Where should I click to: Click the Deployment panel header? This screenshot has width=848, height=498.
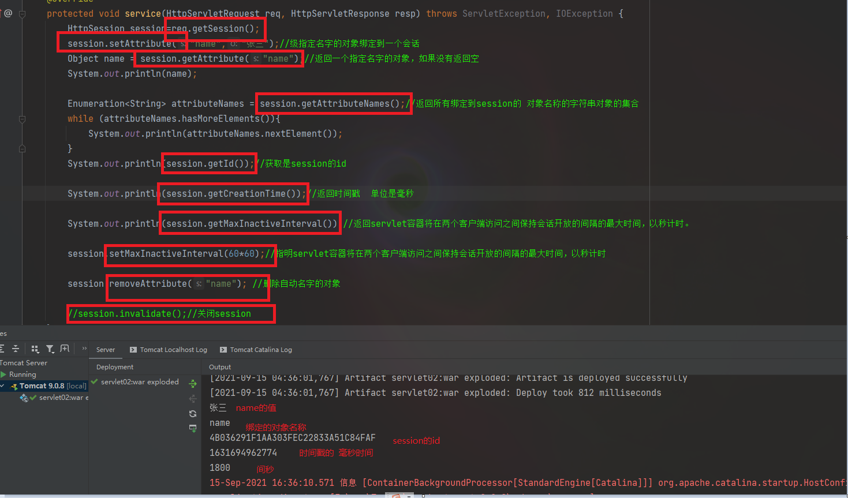pos(115,367)
